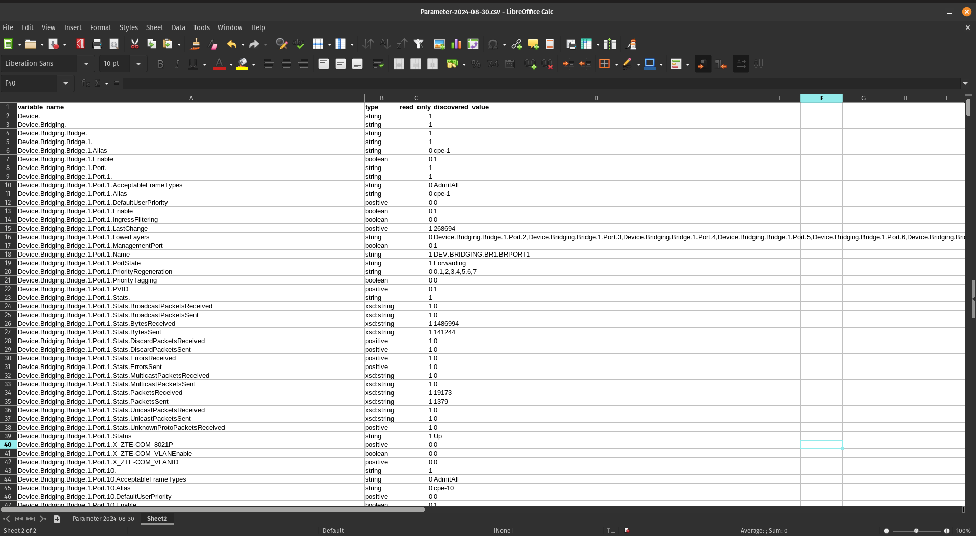Open the font size dropdown
Viewport: 976px width, 536px height.
click(138, 63)
